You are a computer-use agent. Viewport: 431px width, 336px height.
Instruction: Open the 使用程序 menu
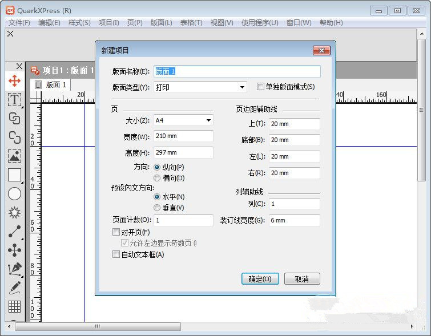[260, 22]
